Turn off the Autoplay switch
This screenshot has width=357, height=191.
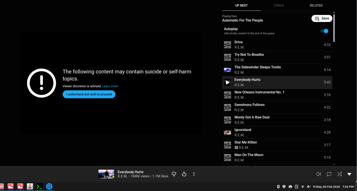coord(324,31)
